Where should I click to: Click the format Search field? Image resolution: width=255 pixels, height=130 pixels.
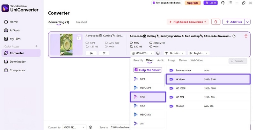[x=238, y=61]
